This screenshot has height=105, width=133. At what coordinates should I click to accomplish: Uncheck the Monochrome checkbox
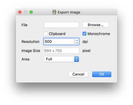[x=84, y=34]
